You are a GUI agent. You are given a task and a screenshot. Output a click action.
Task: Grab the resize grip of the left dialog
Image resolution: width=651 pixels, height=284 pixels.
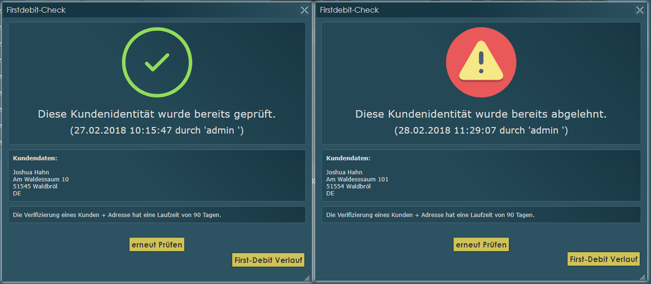pos(307,278)
